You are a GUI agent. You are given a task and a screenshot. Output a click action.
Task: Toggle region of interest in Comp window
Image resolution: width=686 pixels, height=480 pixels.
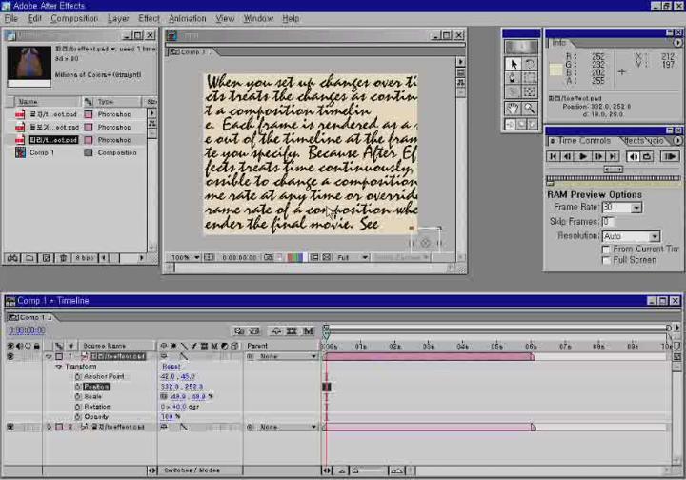coord(314,257)
